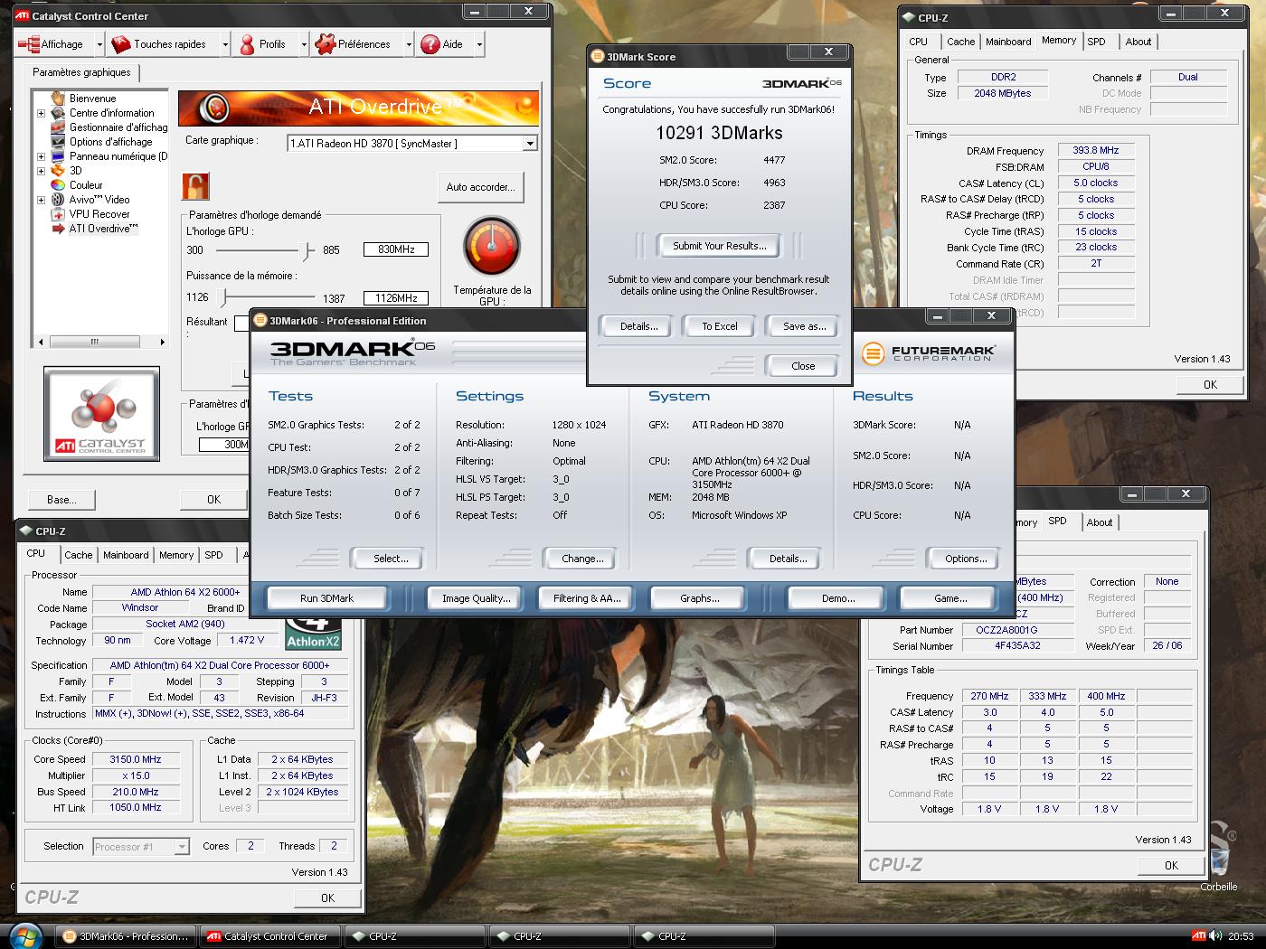Click the Graphs button
This screenshot has height=949, width=1266.
pyautogui.click(x=699, y=598)
